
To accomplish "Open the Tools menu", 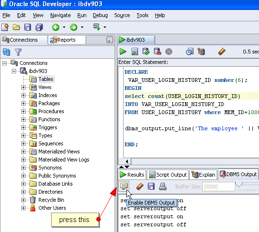I will pos(143,15).
